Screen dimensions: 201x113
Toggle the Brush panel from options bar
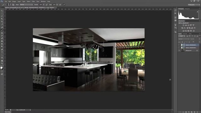[13, 5]
